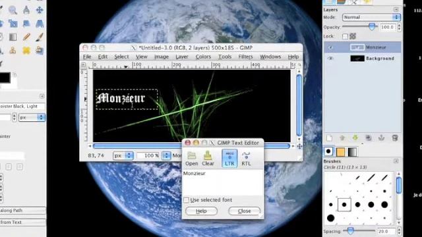Select the Clone stamp tool
Image resolution: width=422 pixels, height=237 pixels.
[x=13, y=50]
